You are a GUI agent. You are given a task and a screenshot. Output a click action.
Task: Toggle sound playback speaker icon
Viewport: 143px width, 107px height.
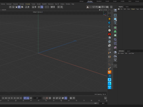tap(31, 98)
